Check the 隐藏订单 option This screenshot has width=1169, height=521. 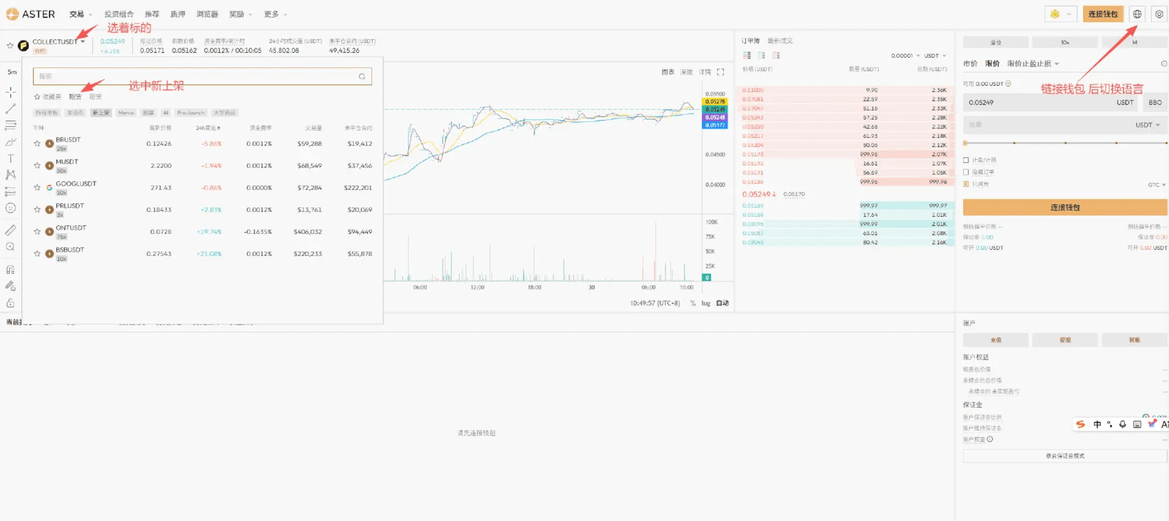tap(966, 172)
